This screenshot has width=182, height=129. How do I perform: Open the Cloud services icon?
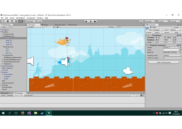click(141, 21)
